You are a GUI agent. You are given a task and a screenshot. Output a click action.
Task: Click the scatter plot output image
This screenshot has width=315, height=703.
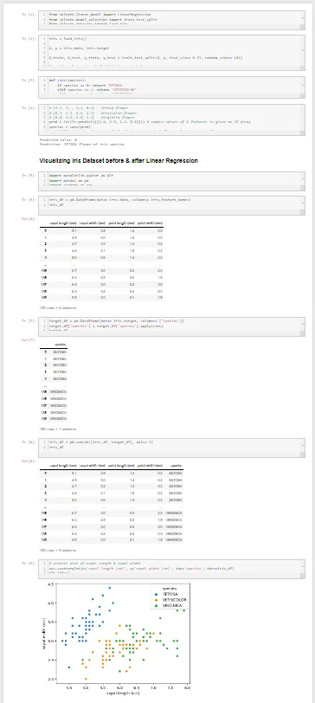117,639
